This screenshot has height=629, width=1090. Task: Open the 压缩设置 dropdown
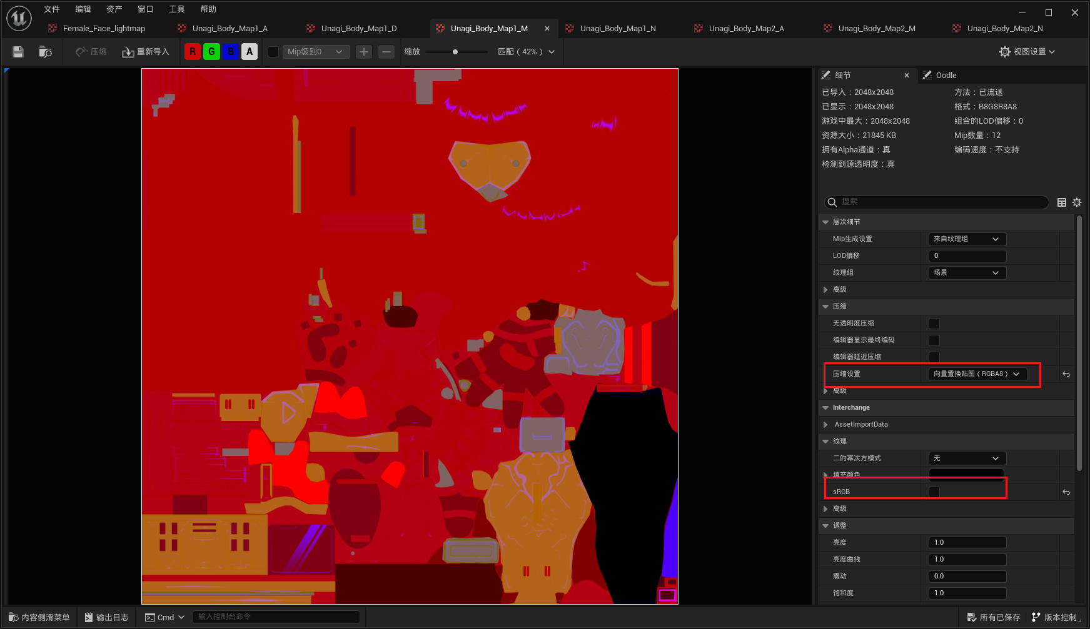point(977,374)
